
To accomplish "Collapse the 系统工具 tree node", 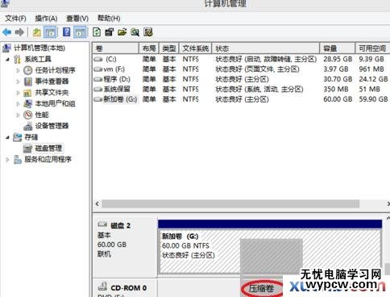I will (x=7, y=60).
